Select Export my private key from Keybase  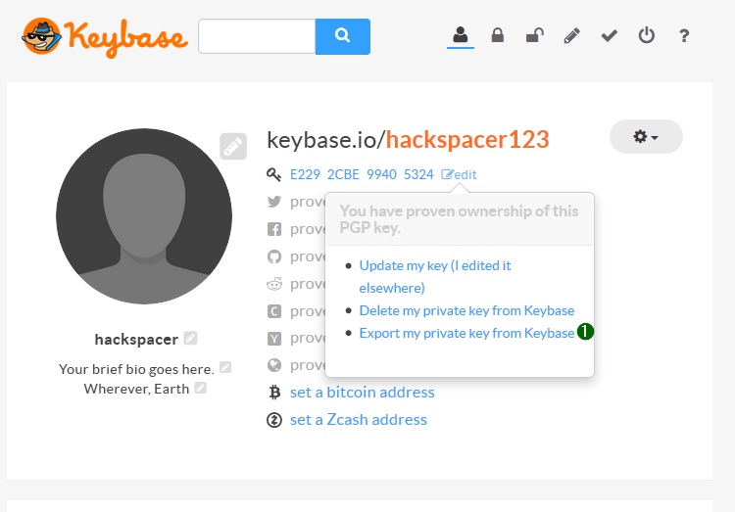point(466,333)
